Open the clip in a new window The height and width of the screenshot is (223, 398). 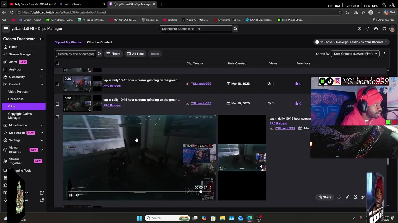[355, 197]
